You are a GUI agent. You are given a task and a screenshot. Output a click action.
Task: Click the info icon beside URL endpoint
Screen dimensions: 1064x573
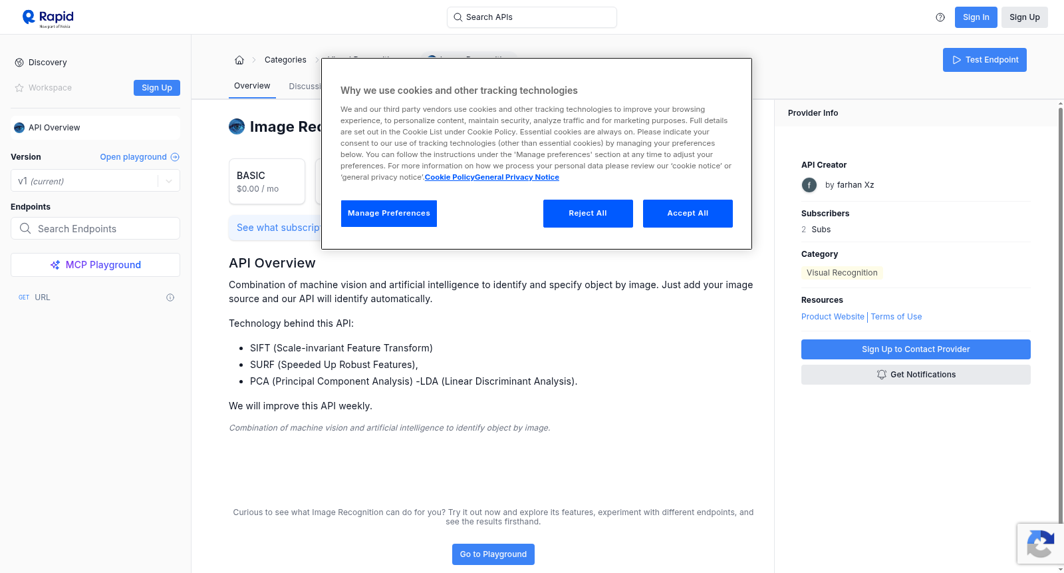point(170,297)
